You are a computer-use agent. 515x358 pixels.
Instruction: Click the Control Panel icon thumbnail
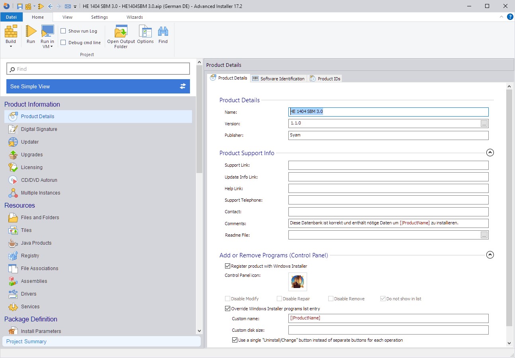298,282
